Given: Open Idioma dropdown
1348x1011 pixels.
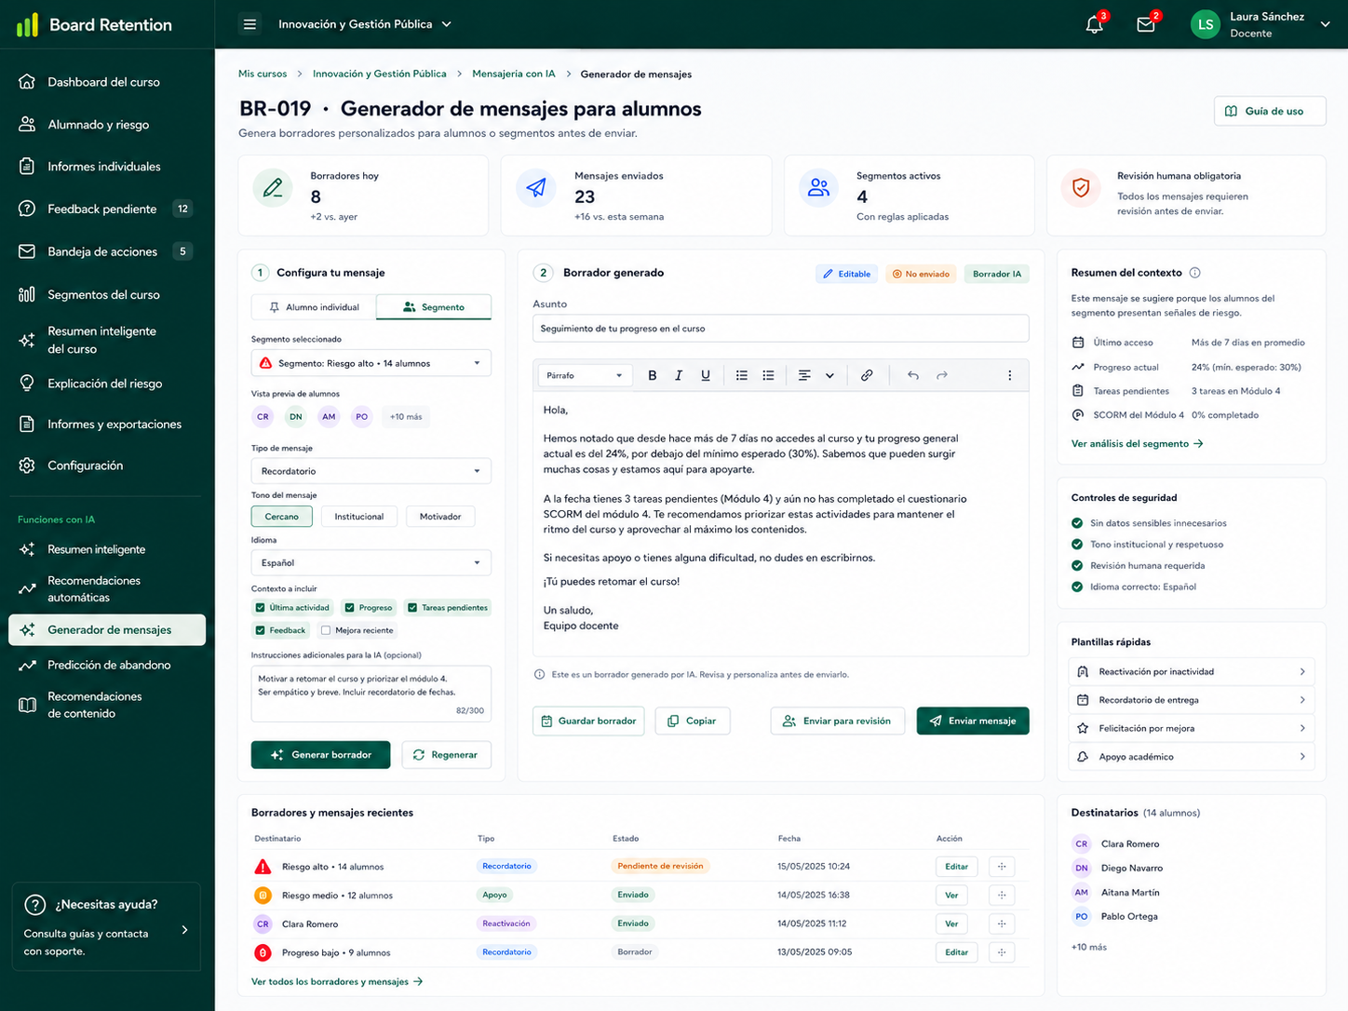Looking at the screenshot, I should pos(371,562).
